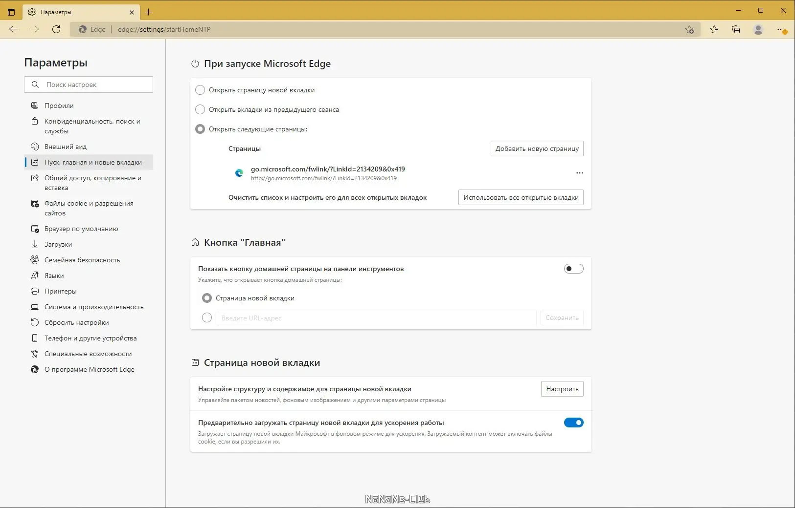Click "Добавить новую страницу" button

click(x=537, y=148)
